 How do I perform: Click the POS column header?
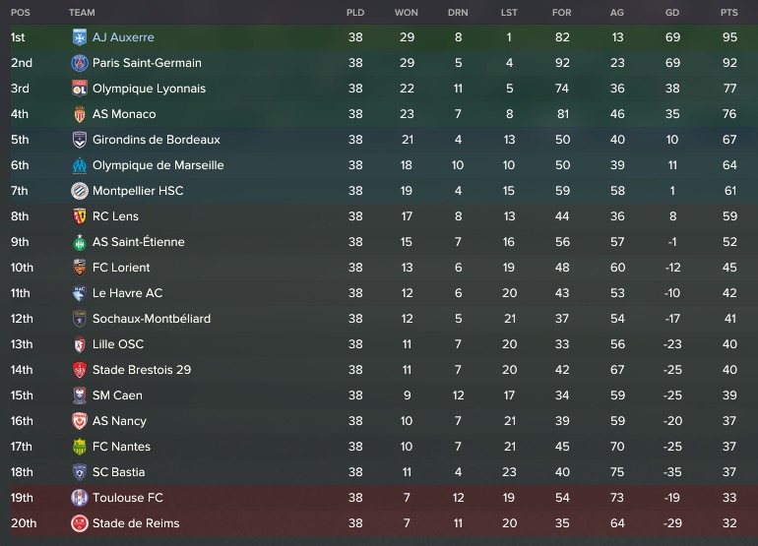tap(20, 13)
